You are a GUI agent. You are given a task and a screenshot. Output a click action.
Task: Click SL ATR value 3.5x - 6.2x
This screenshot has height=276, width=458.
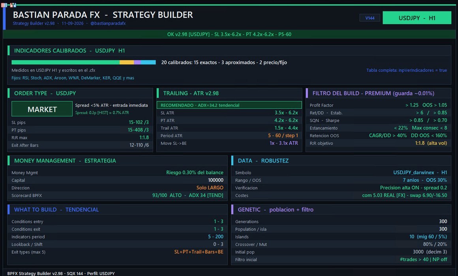(x=286, y=113)
